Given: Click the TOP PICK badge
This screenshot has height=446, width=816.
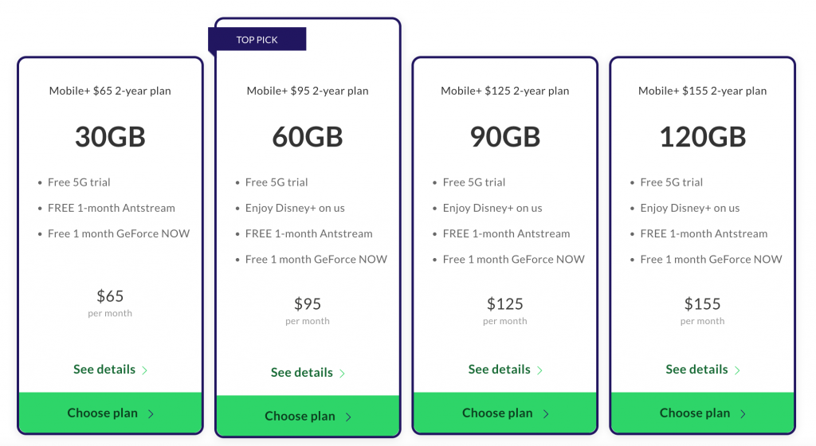Looking at the screenshot, I should 257,40.
